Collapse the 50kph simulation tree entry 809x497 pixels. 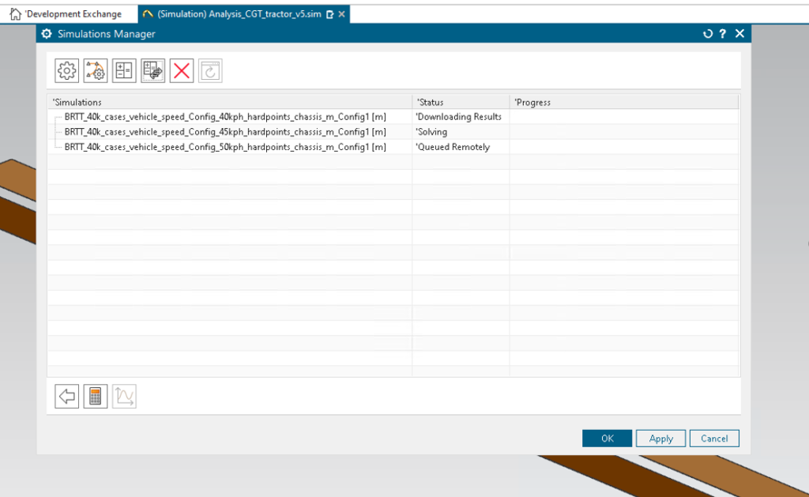coord(57,147)
